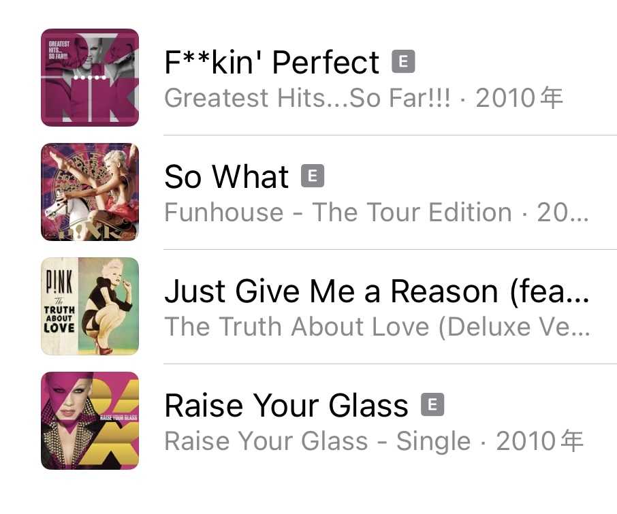Click the explicit badge next to So What
Viewport: 617px width, 514px height.
[x=313, y=176]
